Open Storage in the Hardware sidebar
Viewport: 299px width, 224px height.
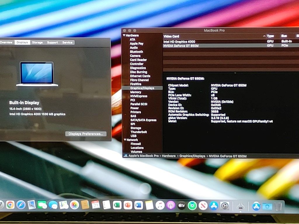tap(136, 128)
